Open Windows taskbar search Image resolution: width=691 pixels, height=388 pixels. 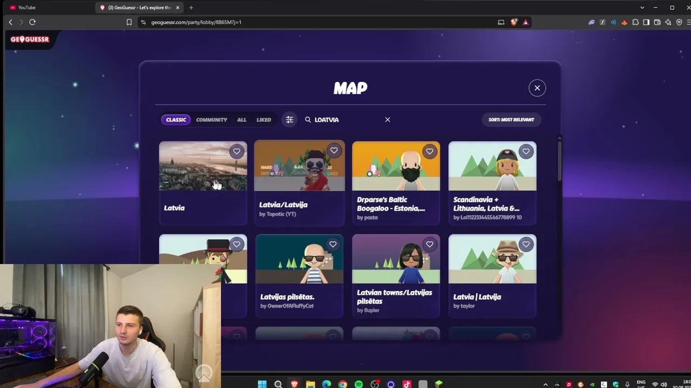(278, 384)
